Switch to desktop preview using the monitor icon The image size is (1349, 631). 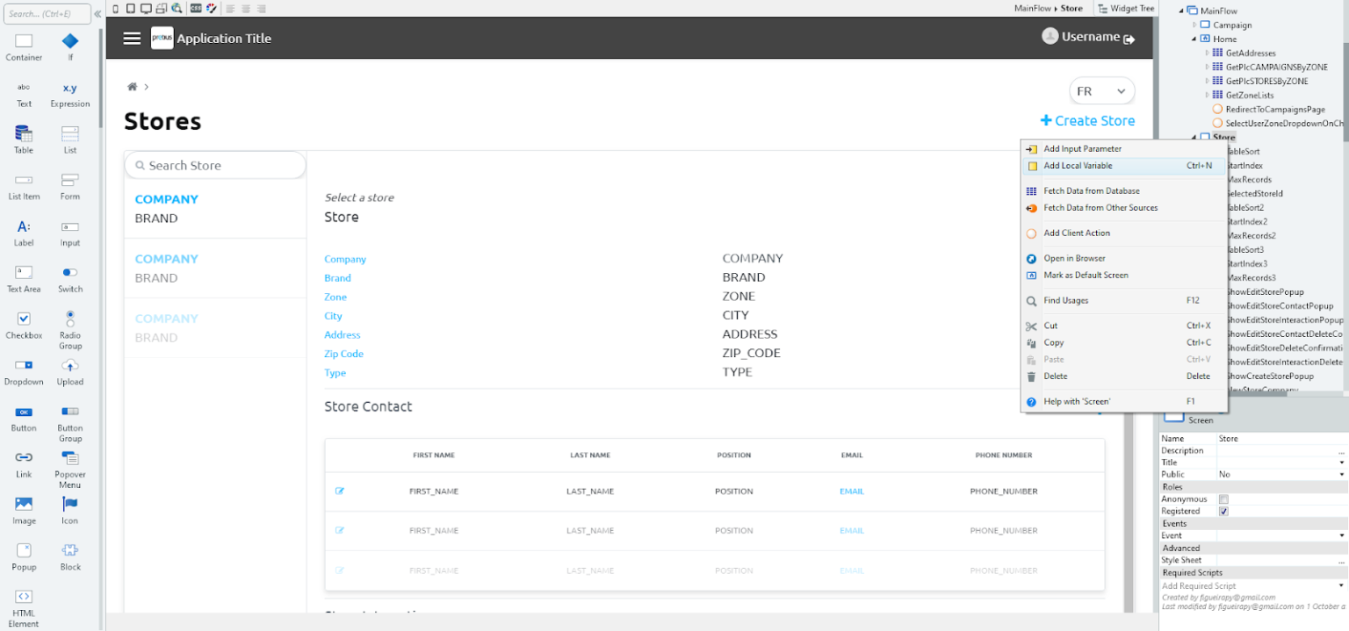coord(146,8)
